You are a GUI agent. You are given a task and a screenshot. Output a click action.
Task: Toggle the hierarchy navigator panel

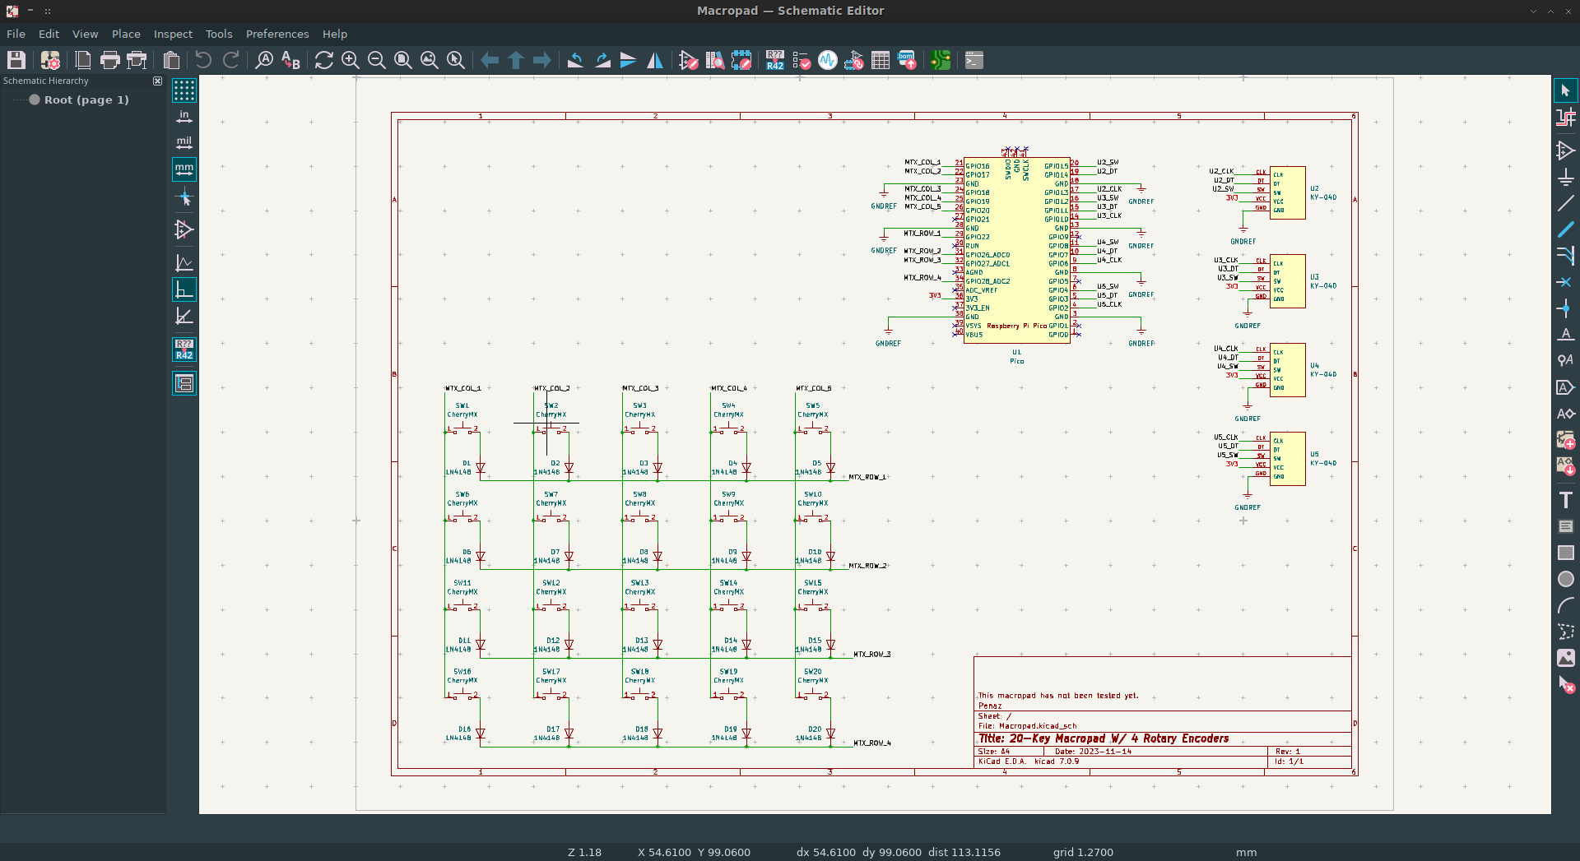pyautogui.click(x=184, y=383)
